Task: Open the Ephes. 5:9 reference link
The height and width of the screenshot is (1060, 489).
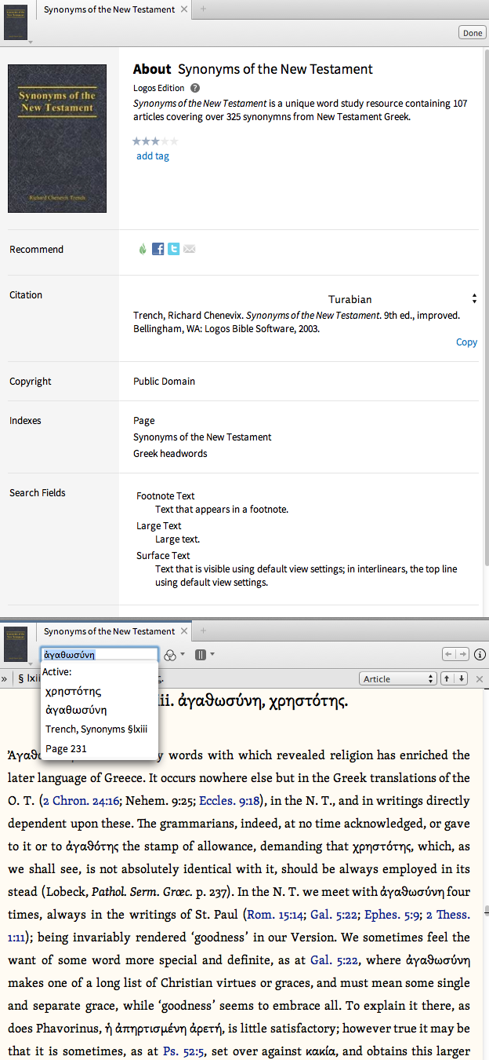Action: click(x=392, y=914)
